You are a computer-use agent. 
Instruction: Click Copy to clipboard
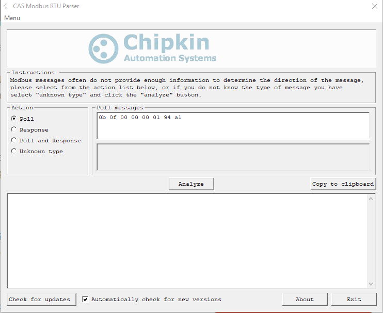(x=343, y=184)
